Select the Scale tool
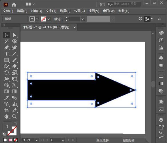 click(x=14, y=73)
